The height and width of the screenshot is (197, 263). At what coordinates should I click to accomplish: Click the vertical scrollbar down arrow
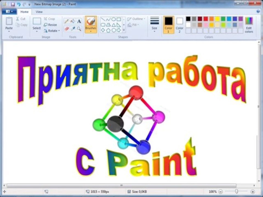pos(259,181)
